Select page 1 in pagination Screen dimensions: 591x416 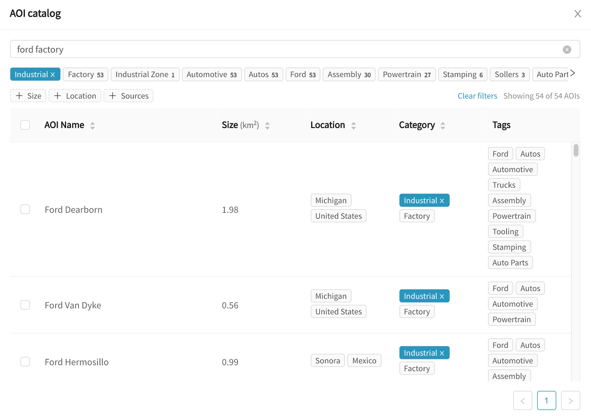tap(547, 400)
